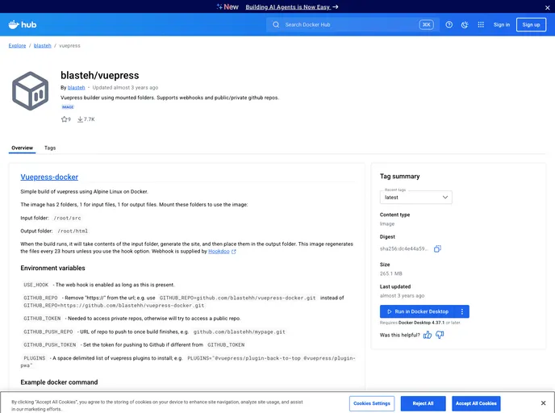The height and width of the screenshot is (413, 555).
Task: Open the Vuepress-docker heading link
Action: coord(49,177)
